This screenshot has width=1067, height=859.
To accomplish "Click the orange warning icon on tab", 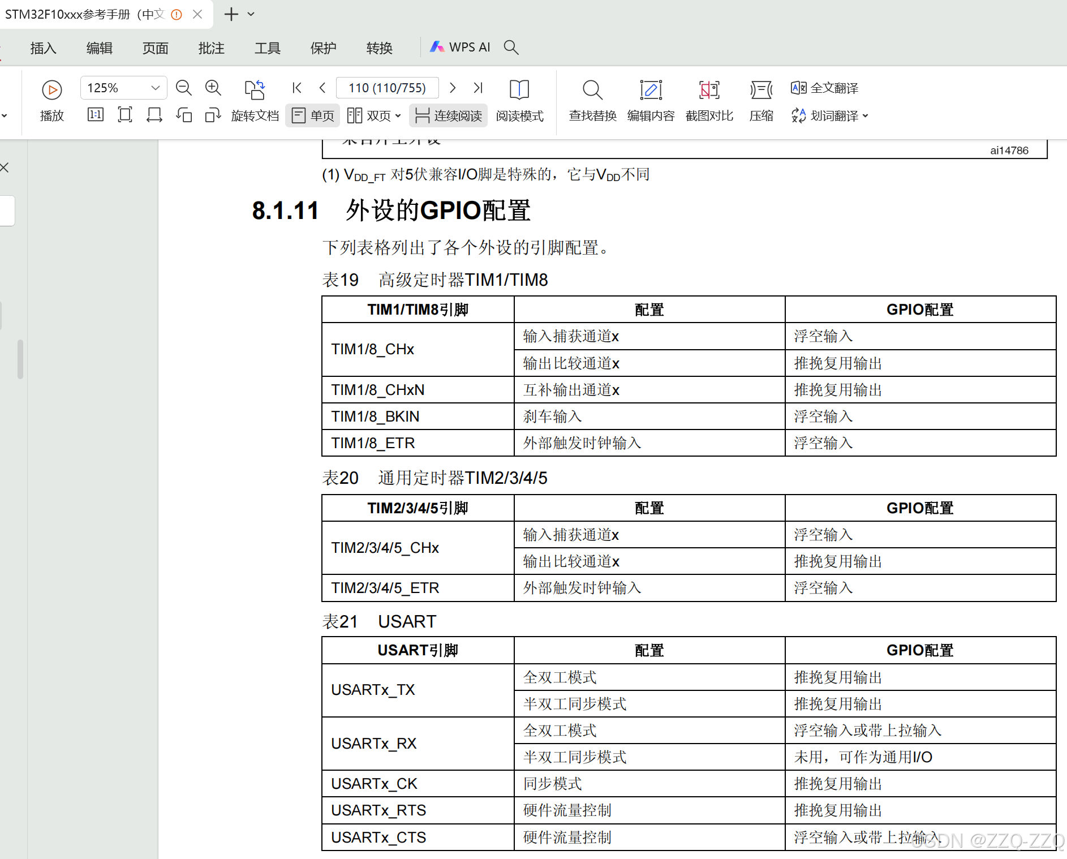I will click(x=177, y=14).
